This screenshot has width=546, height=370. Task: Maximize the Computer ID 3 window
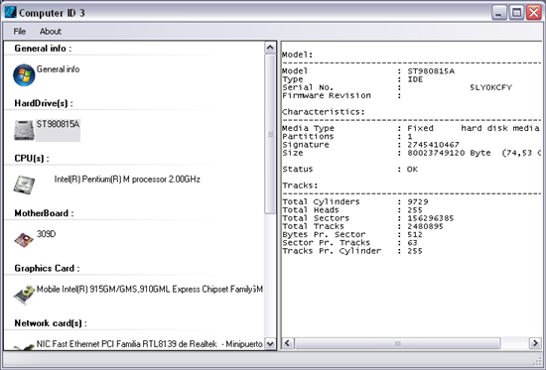[516, 13]
